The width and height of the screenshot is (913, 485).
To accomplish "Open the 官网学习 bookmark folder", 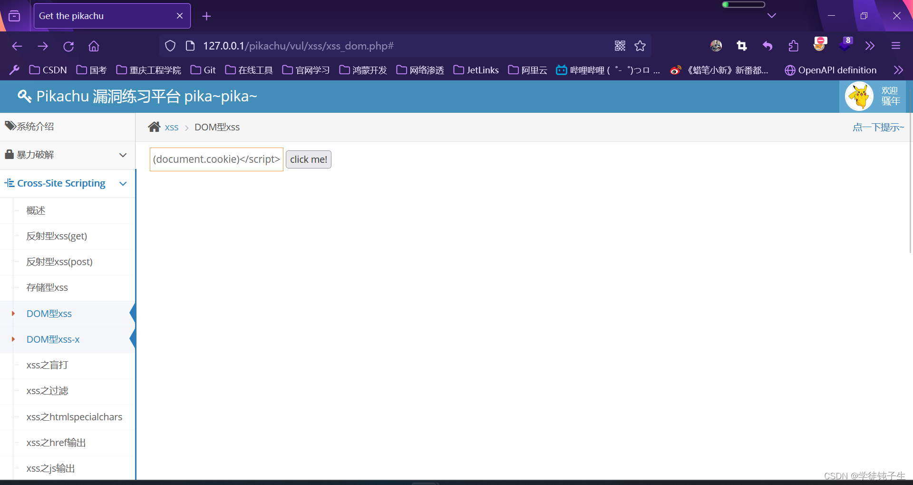I will tap(306, 70).
